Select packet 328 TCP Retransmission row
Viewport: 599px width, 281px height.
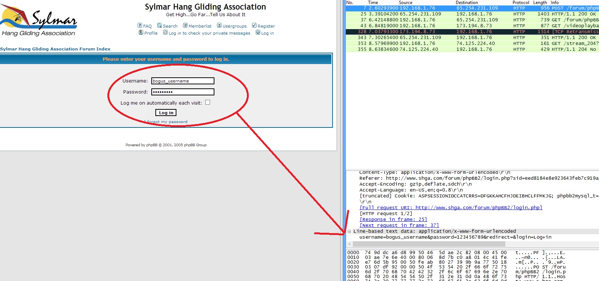pos(472,32)
